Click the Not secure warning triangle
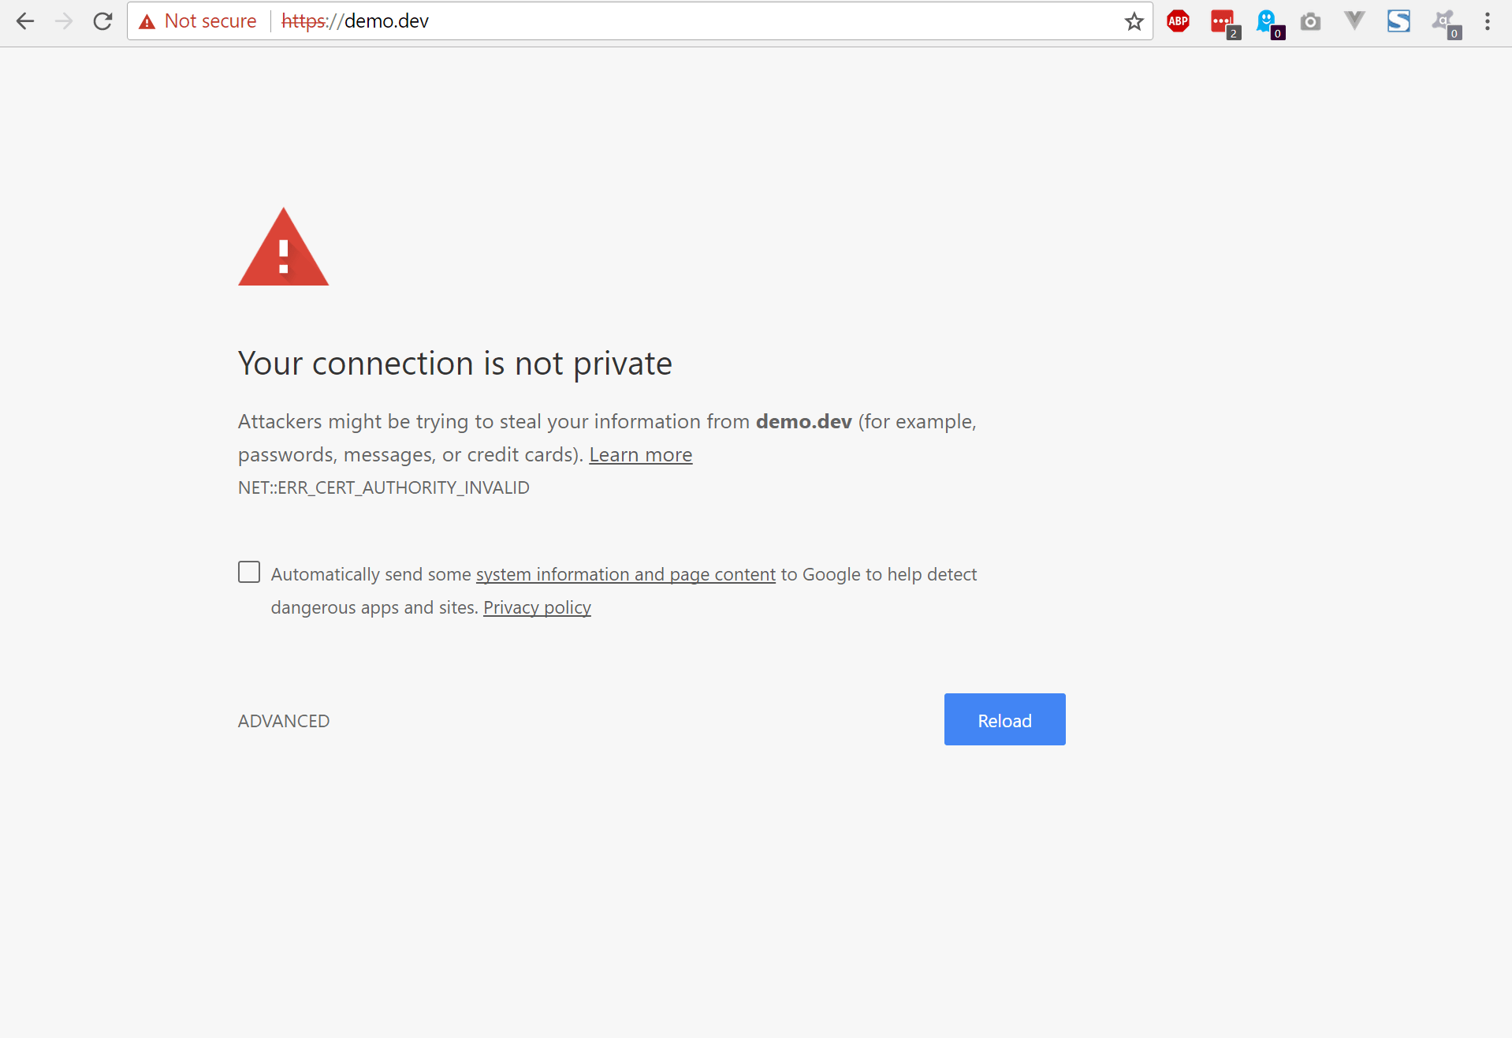 pos(147,22)
